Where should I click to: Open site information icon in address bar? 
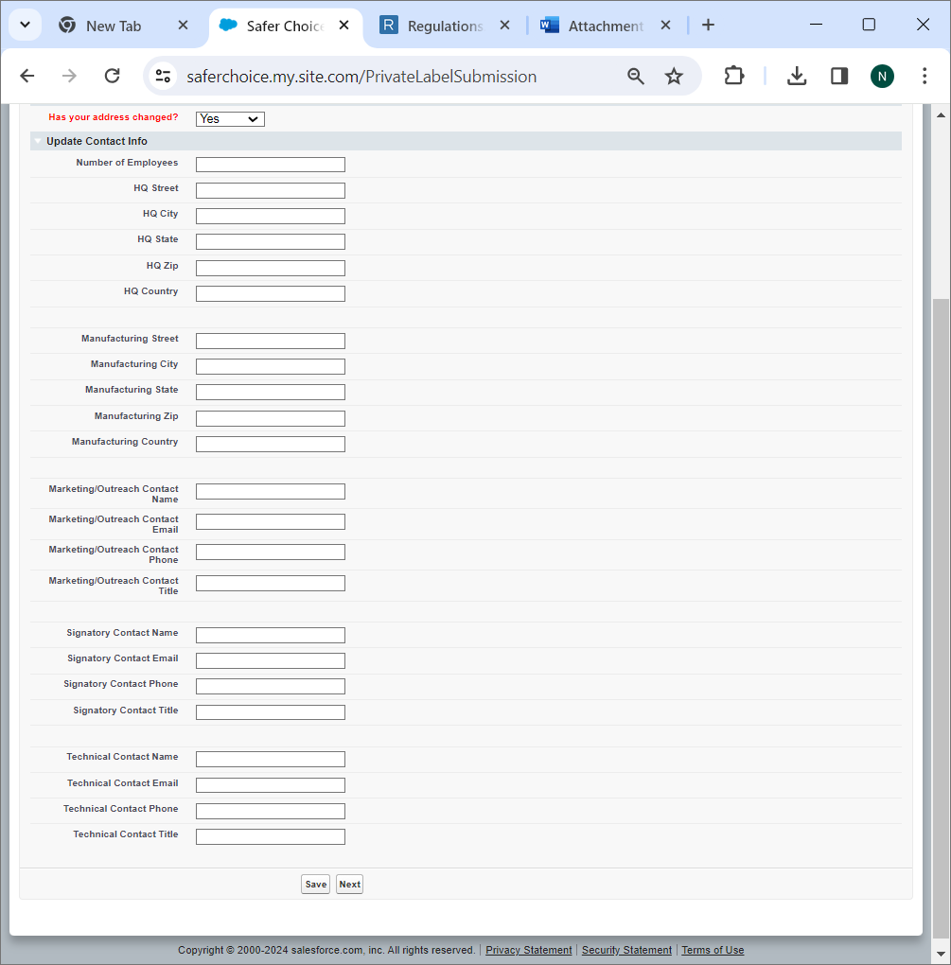pos(163,76)
